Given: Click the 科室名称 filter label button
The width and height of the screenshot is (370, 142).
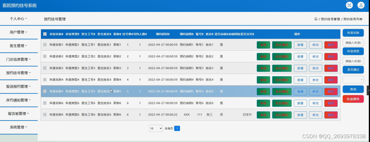Looking at the screenshot, I should (x=353, y=33).
